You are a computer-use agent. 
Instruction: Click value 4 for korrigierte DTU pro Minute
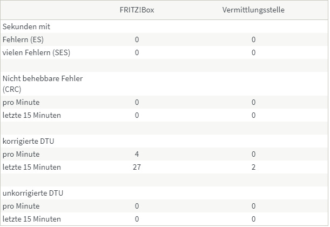tap(137, 154)
